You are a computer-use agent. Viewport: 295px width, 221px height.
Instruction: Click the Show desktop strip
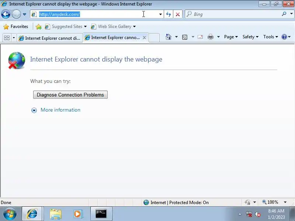click(x=292, y=214)
